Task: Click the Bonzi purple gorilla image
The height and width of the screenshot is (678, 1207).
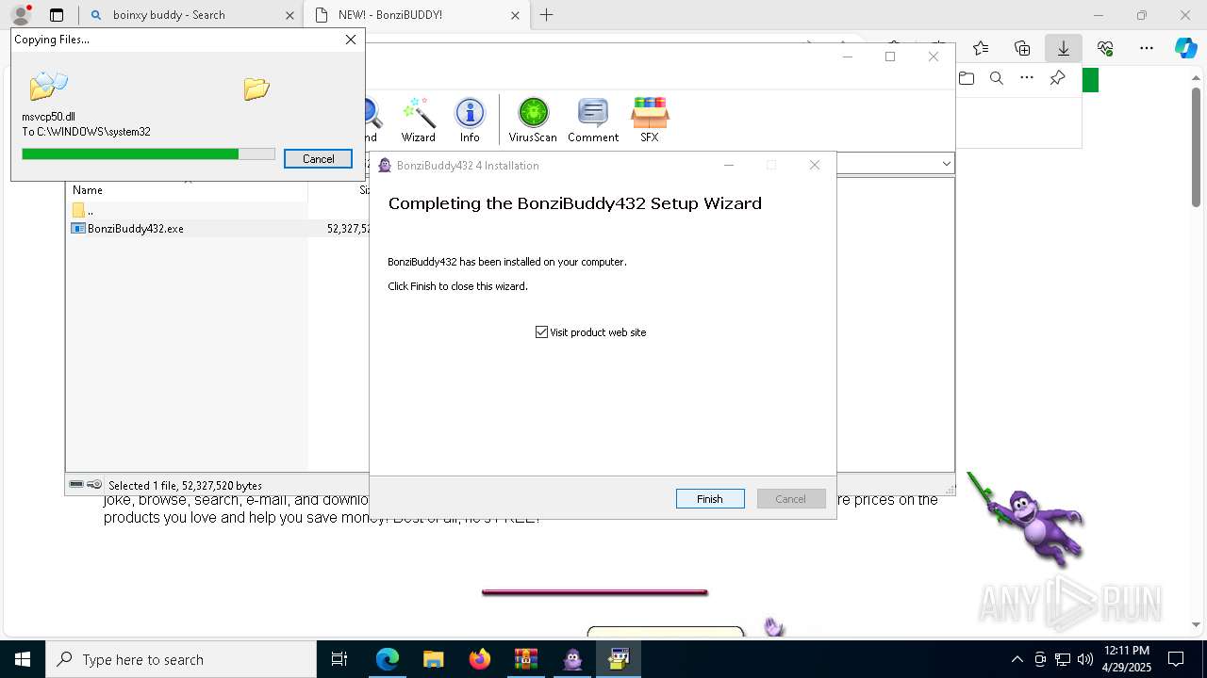Action: click(x=1027, y=520)
